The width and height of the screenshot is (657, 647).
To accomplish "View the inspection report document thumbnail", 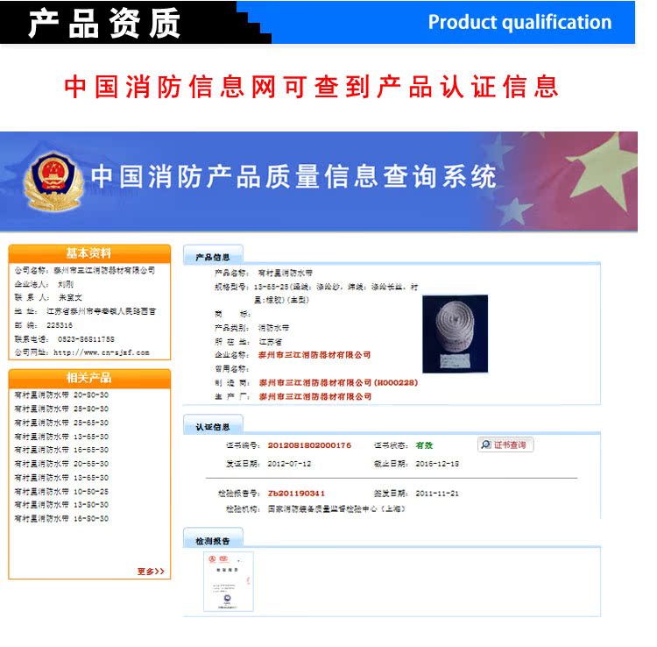I will click(229, 580).
